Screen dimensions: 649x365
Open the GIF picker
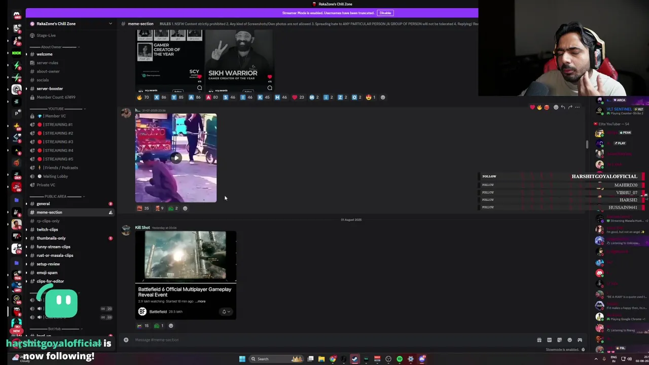549,340
